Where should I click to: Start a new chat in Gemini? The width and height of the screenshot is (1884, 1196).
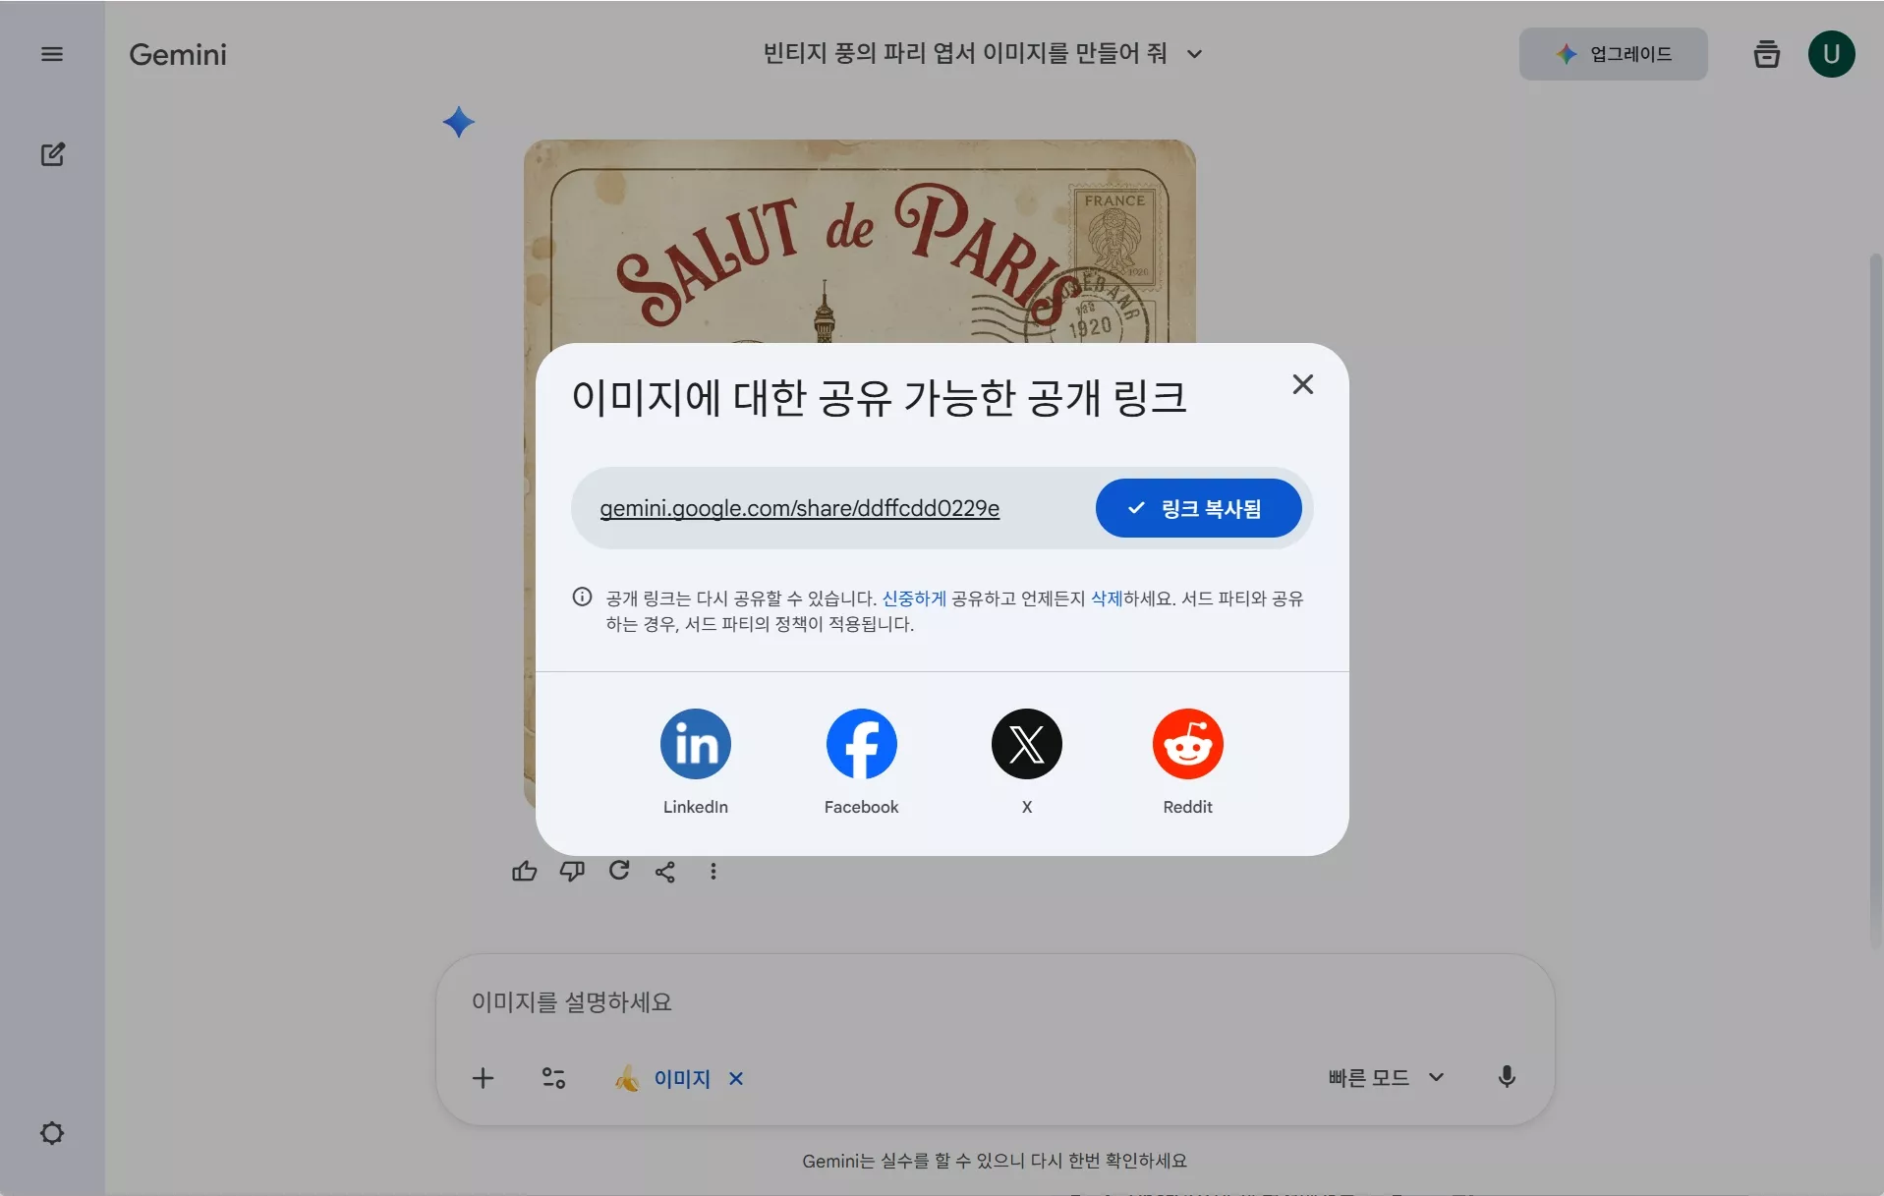coord(52,154)
